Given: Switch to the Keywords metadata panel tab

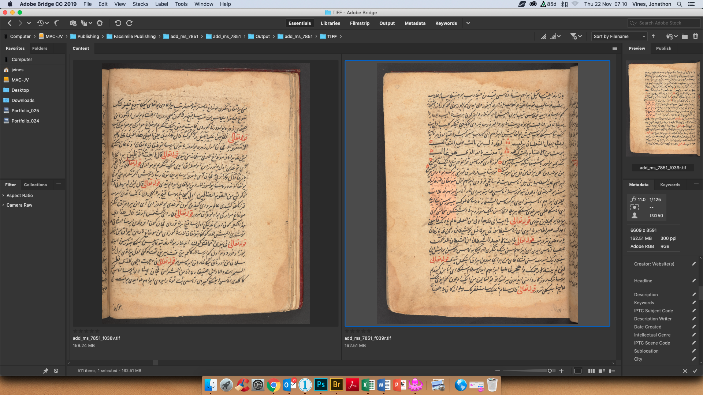Looking at the screenshot, I should click(x=670, y=185).
